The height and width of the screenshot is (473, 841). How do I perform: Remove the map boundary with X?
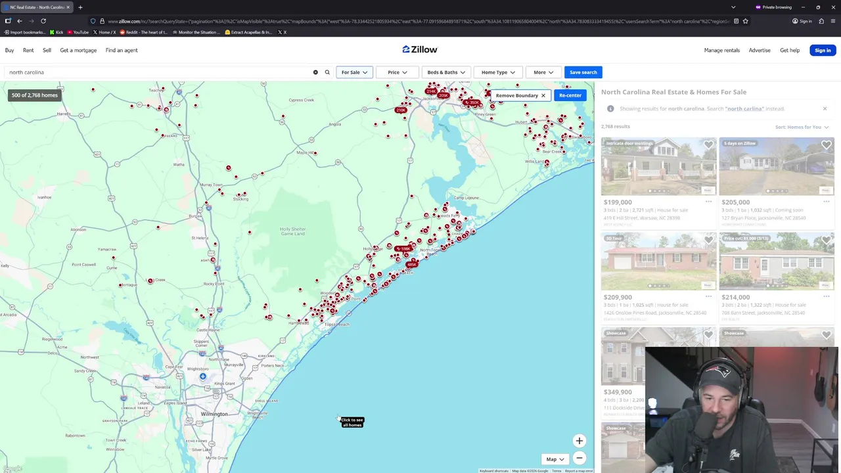[x=543, y=95]
